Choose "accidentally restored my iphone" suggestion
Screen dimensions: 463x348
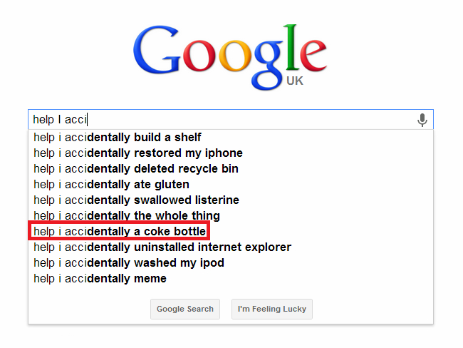click(138, 153)
